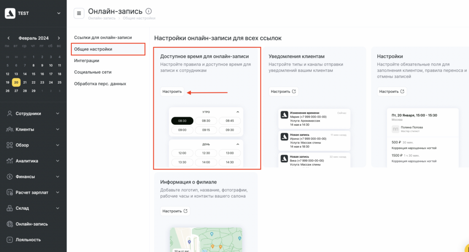This screenshot has height=252, width=469.
Task: Click the Клиенты people icon
Action: click(9, 130)
